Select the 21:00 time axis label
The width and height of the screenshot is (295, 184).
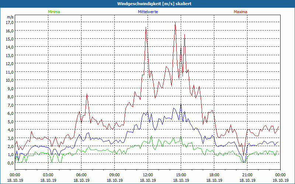click(247, 175)
